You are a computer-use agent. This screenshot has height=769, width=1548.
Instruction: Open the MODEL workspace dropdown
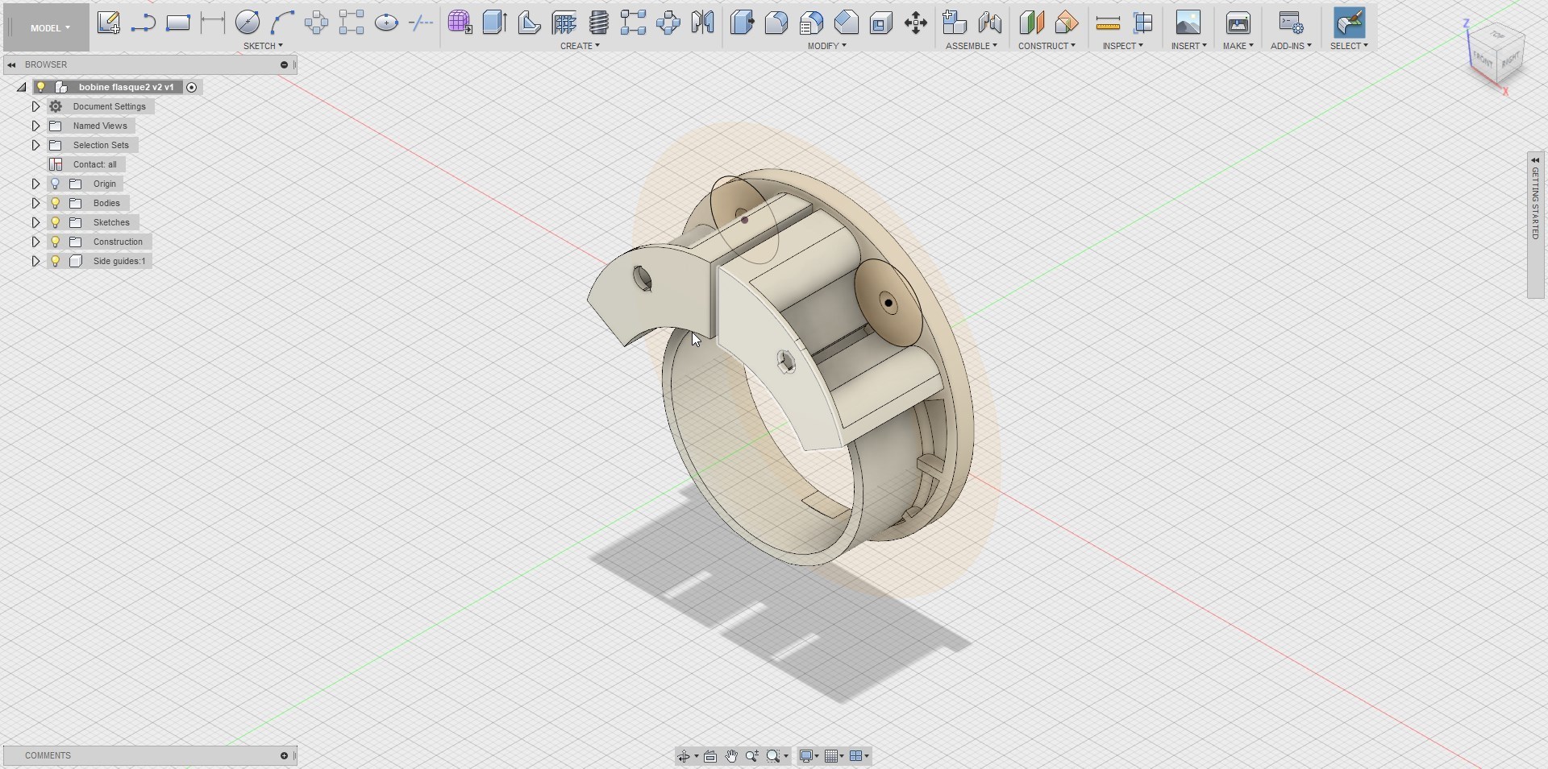50,28
